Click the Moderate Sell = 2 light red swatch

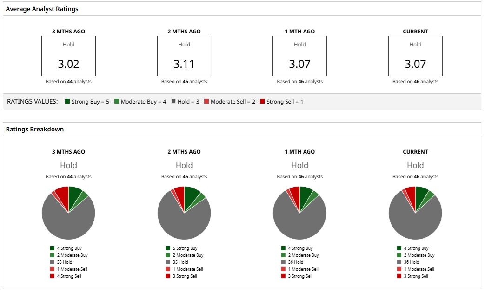coord(206,101)
